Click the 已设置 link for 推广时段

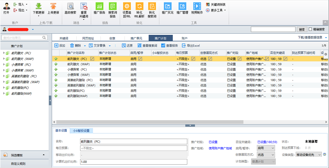tap(213, 142)
